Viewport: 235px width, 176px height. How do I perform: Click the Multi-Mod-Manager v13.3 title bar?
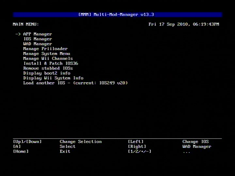117,15
